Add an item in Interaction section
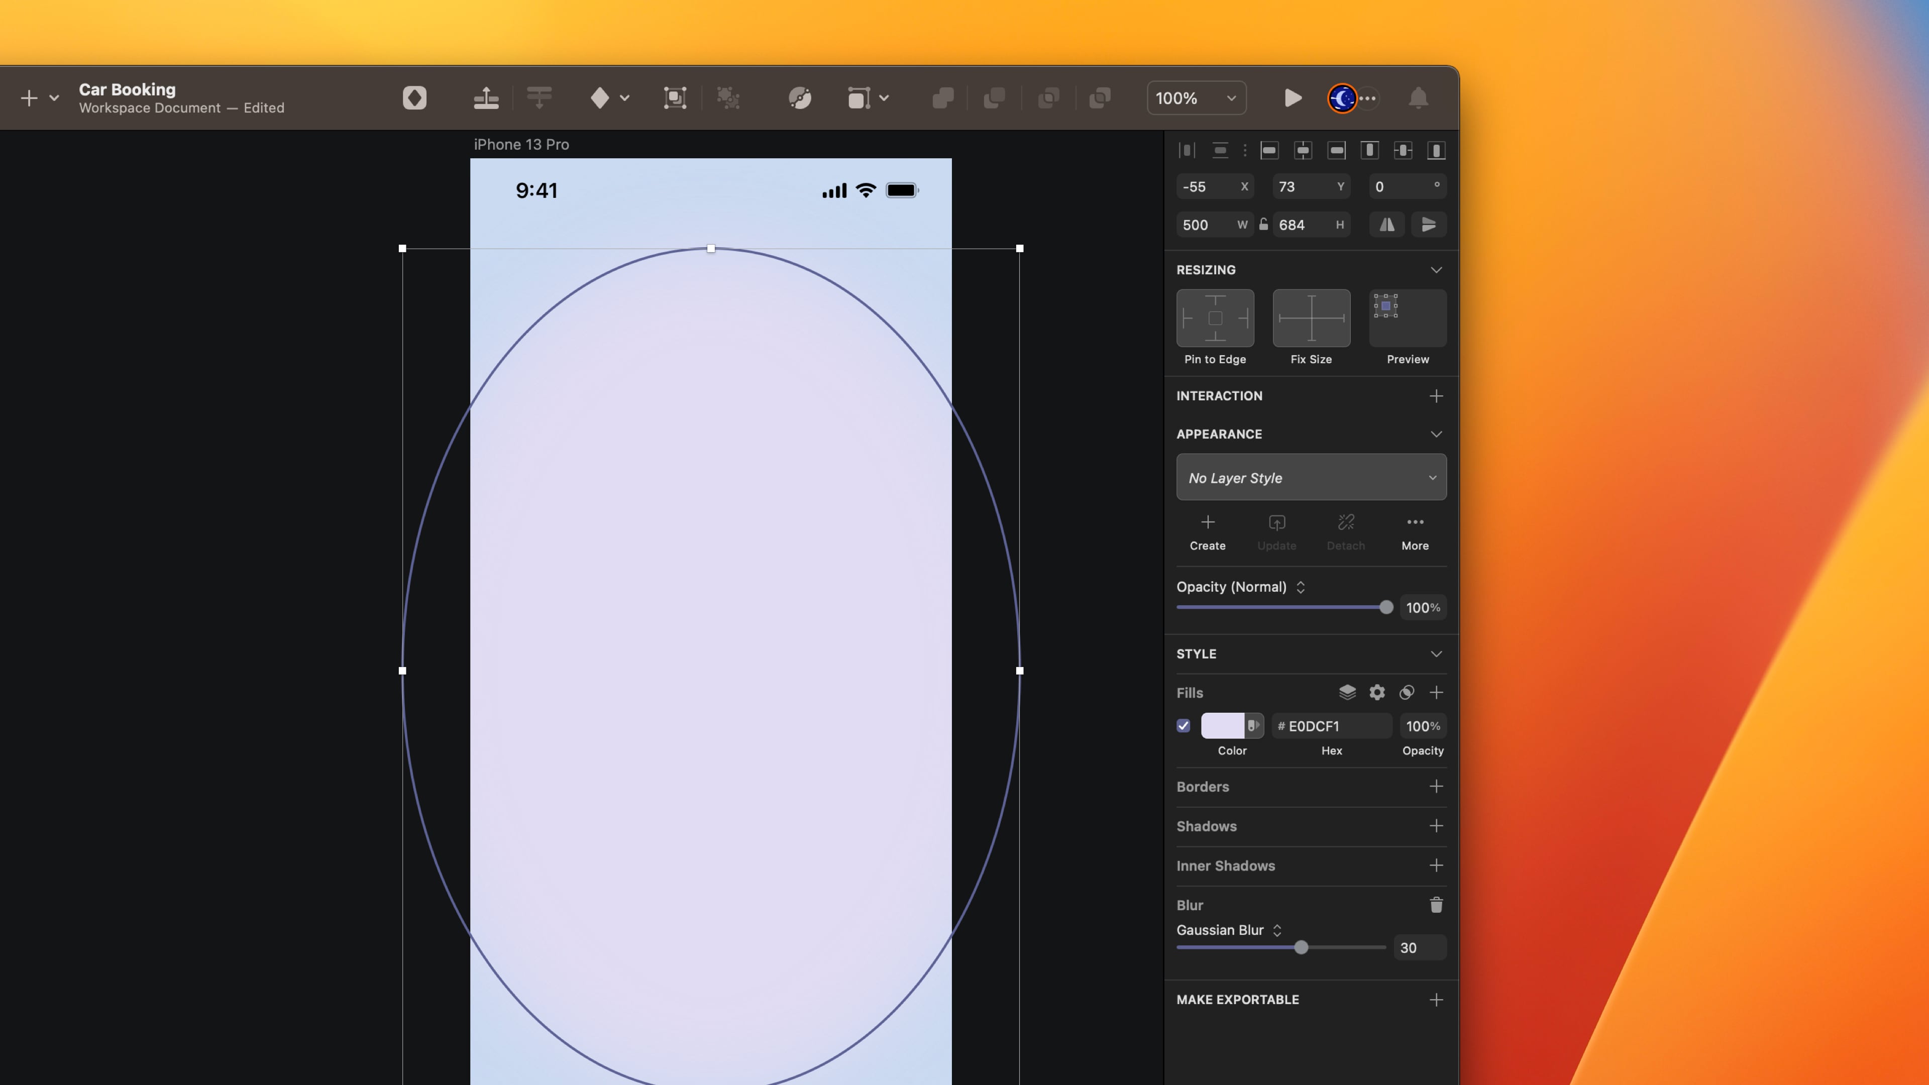 point(1436,396)
